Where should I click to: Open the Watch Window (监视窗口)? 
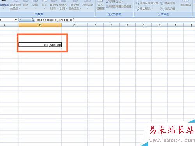[186, 4]
